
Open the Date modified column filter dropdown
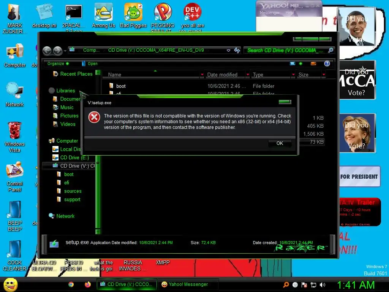(x=248, y=75)
